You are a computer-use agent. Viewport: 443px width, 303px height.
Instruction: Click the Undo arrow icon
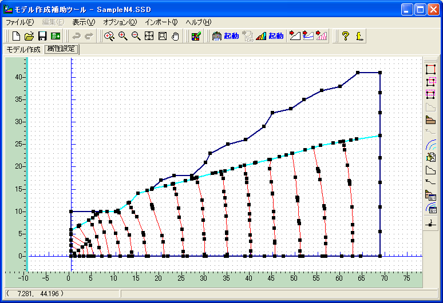(x=76, y=36)
